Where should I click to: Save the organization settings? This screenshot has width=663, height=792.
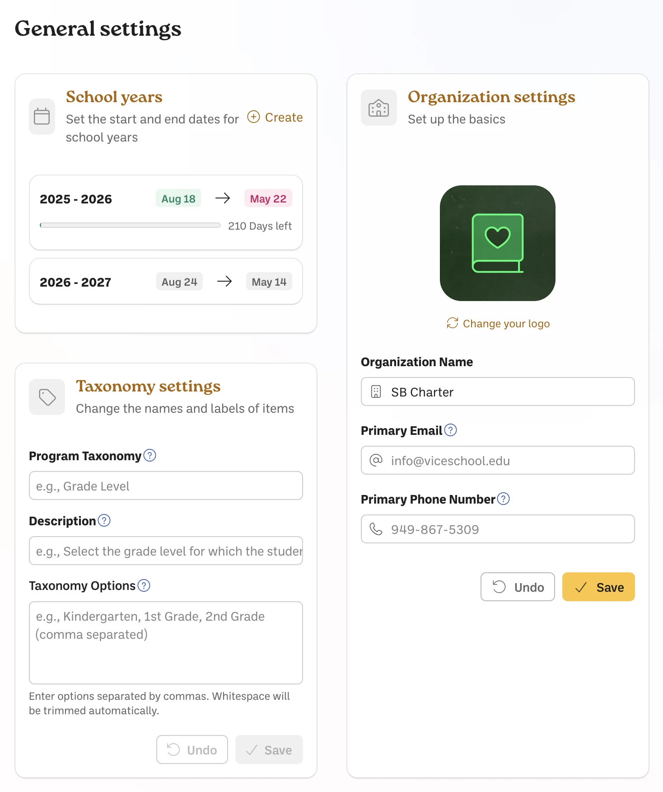pos(598,587)
